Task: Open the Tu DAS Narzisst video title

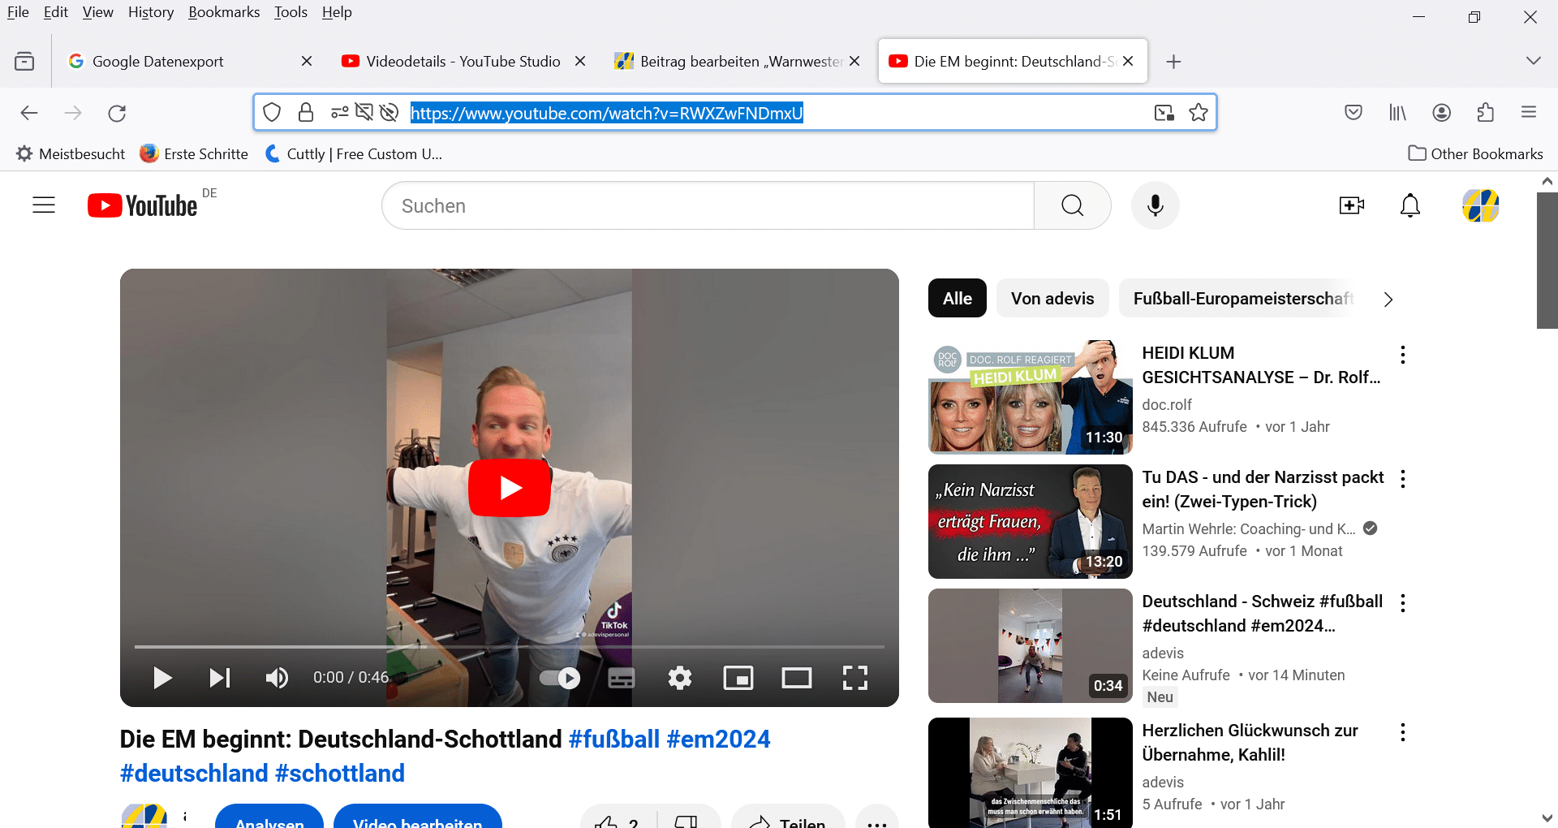Action: click(x=1263, y=489)
